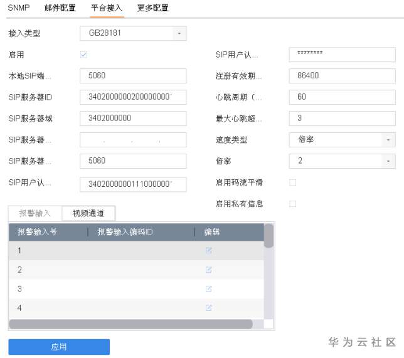The width and height of the screenshot is (404, 358).
Task: Focus 最大心跳超时 field with 3
Action: pyautogui.click(x=342, y=118)
